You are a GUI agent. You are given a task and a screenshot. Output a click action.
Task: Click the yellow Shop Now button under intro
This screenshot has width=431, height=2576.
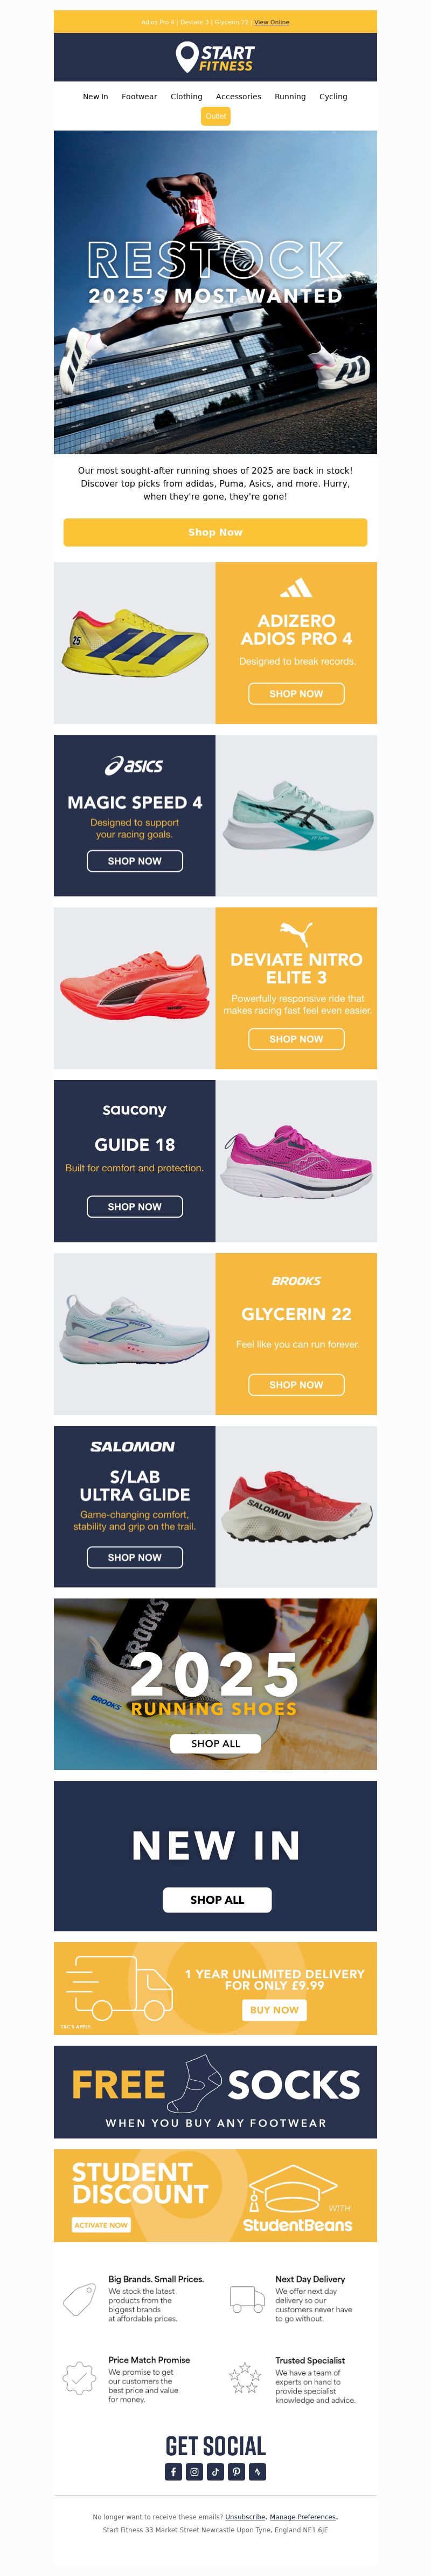click(x=215, y=532)
